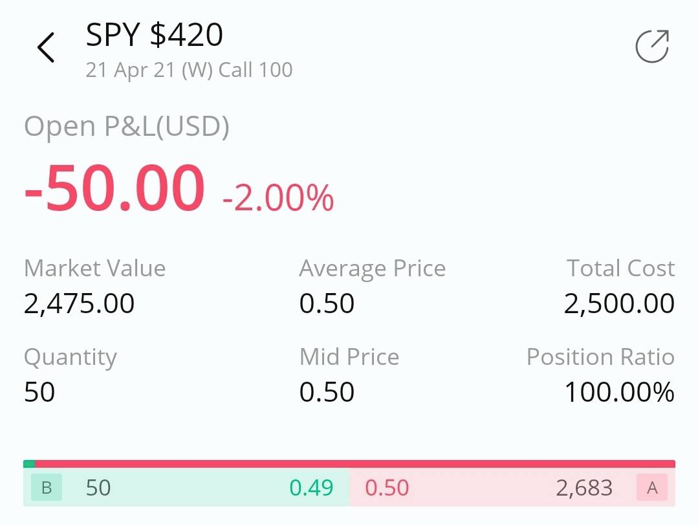Select the Mid Price field 0.50
Viewport: 698px width, 526px height.
(327, 391)
